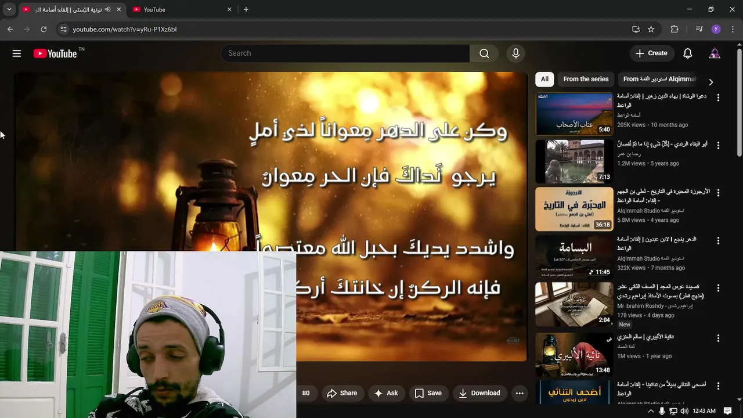Open options for the 7:13 video

(x=718, y=145)
